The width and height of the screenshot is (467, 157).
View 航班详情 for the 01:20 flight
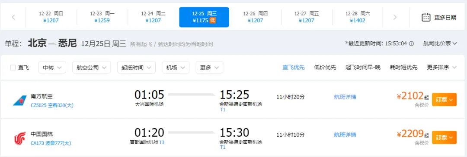[345, 135]
